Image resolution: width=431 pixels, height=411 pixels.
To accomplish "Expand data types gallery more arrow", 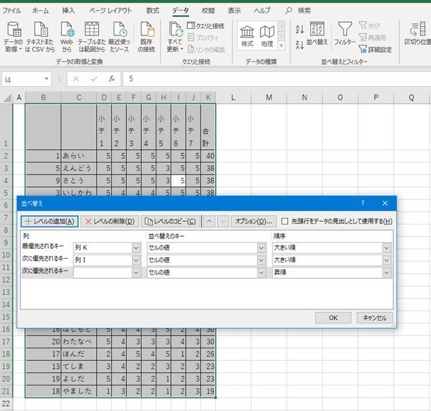I will 281,46.
